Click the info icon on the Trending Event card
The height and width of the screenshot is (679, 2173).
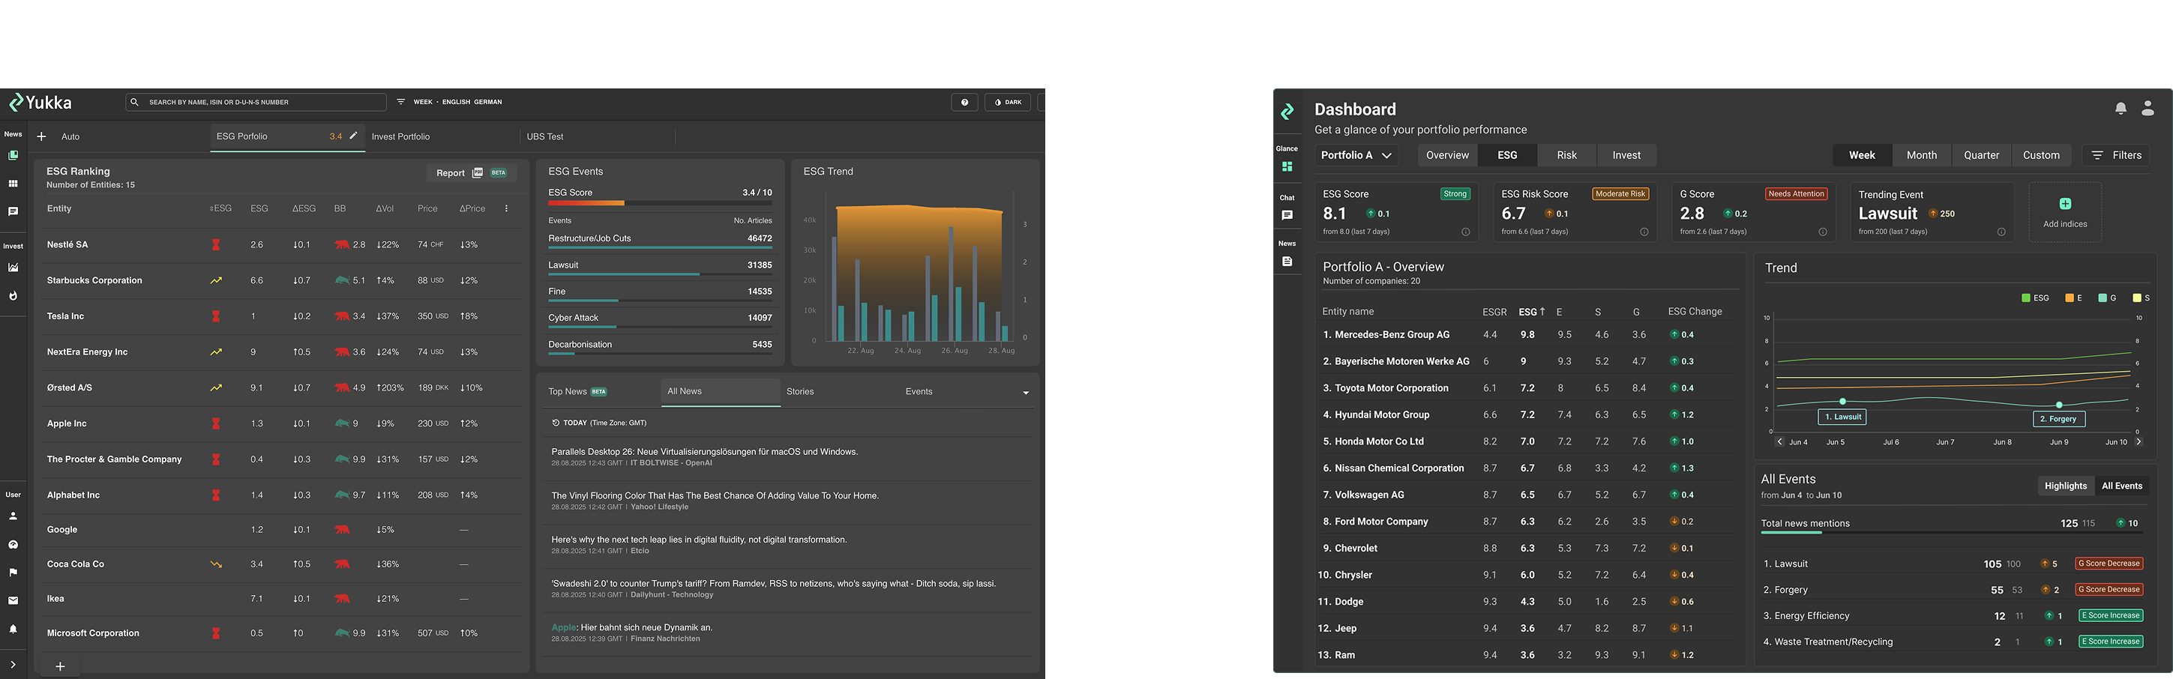pyautogui.click(x=2001, y=232)
